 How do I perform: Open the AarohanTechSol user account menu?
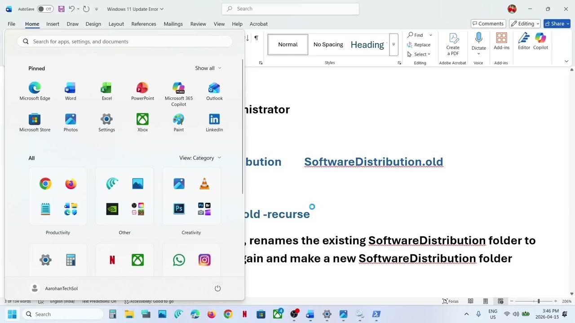point(53,288)
